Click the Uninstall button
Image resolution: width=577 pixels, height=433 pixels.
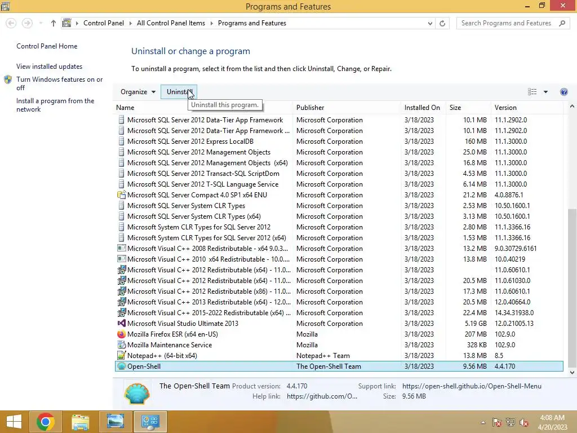point(179,92)
